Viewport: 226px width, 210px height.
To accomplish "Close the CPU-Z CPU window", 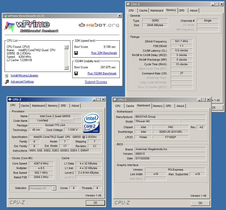I will tap(103, 100).
